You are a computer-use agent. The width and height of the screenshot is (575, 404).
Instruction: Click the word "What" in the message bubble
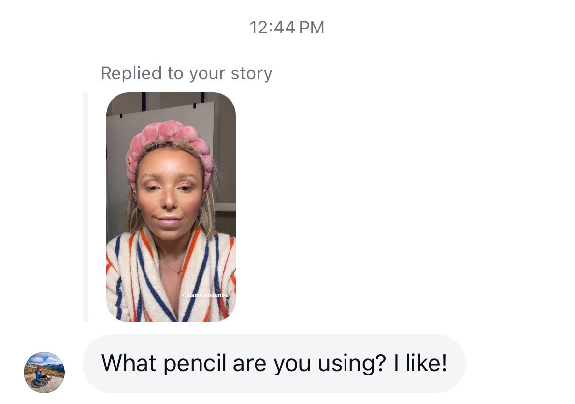(129, 363)
